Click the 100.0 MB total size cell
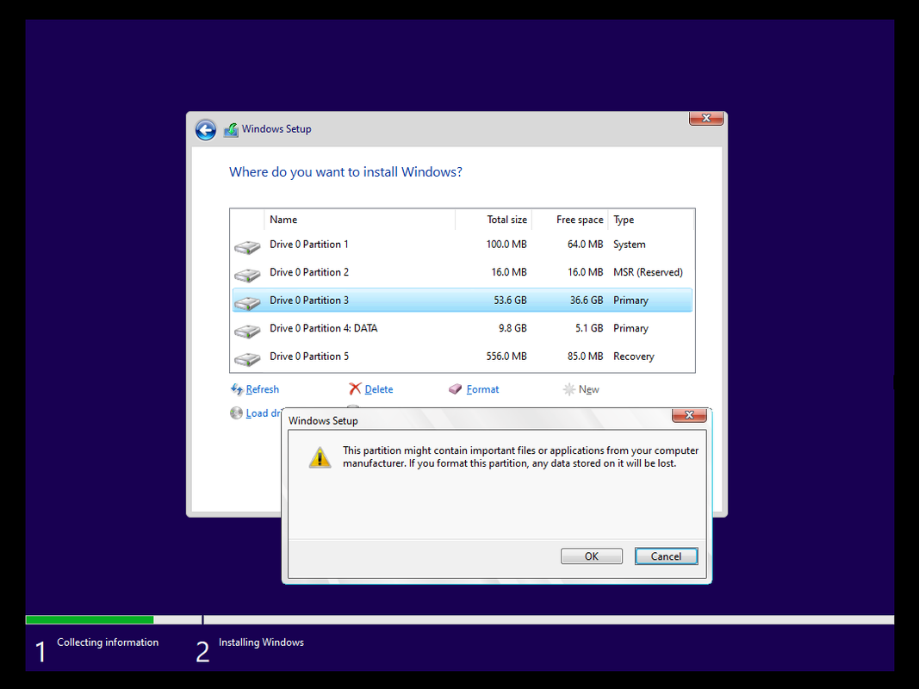Screen dimensions: 919x689 (x=506, y=245)
